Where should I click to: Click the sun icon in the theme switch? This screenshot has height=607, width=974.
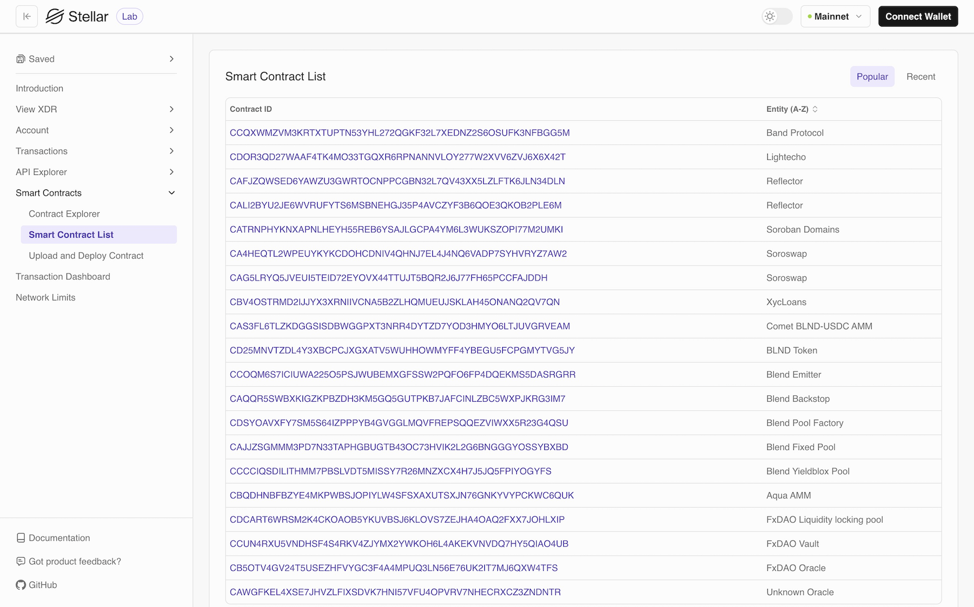click(x=769, y=16)
